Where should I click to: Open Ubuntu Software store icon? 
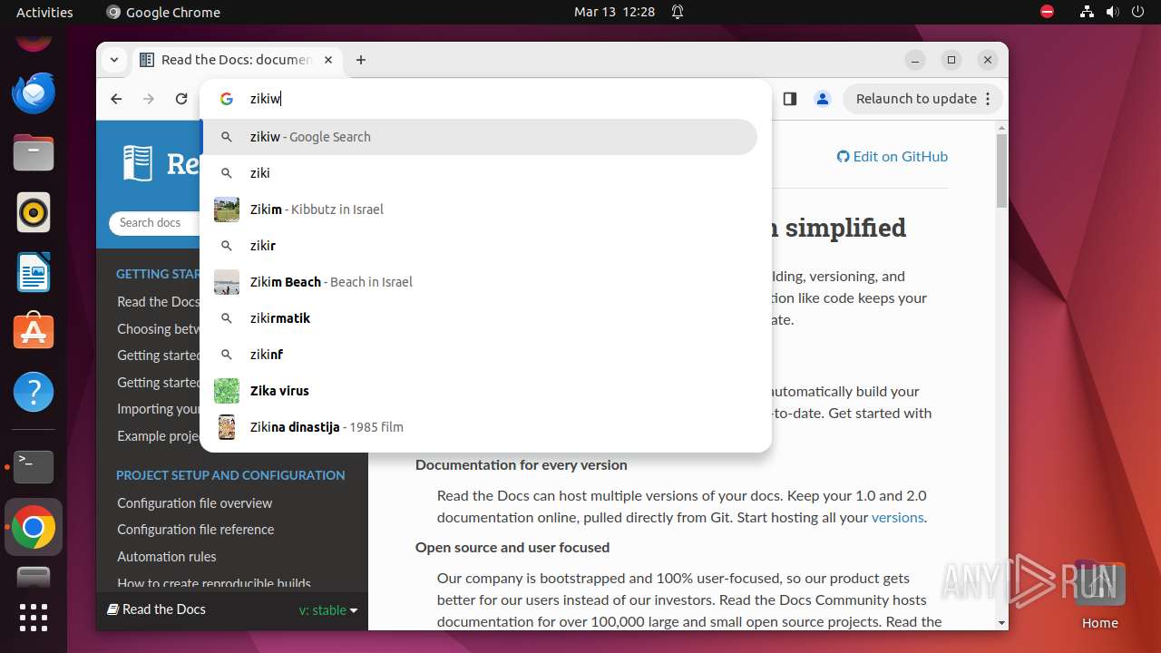[x=34, y=332]
